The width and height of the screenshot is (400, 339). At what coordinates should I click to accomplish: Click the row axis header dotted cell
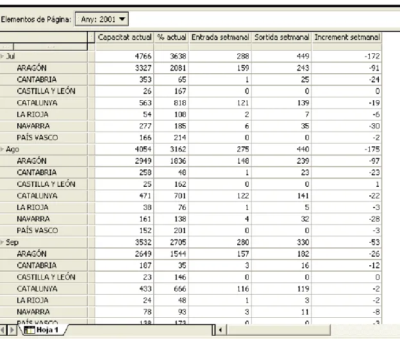tap(51, 47)
